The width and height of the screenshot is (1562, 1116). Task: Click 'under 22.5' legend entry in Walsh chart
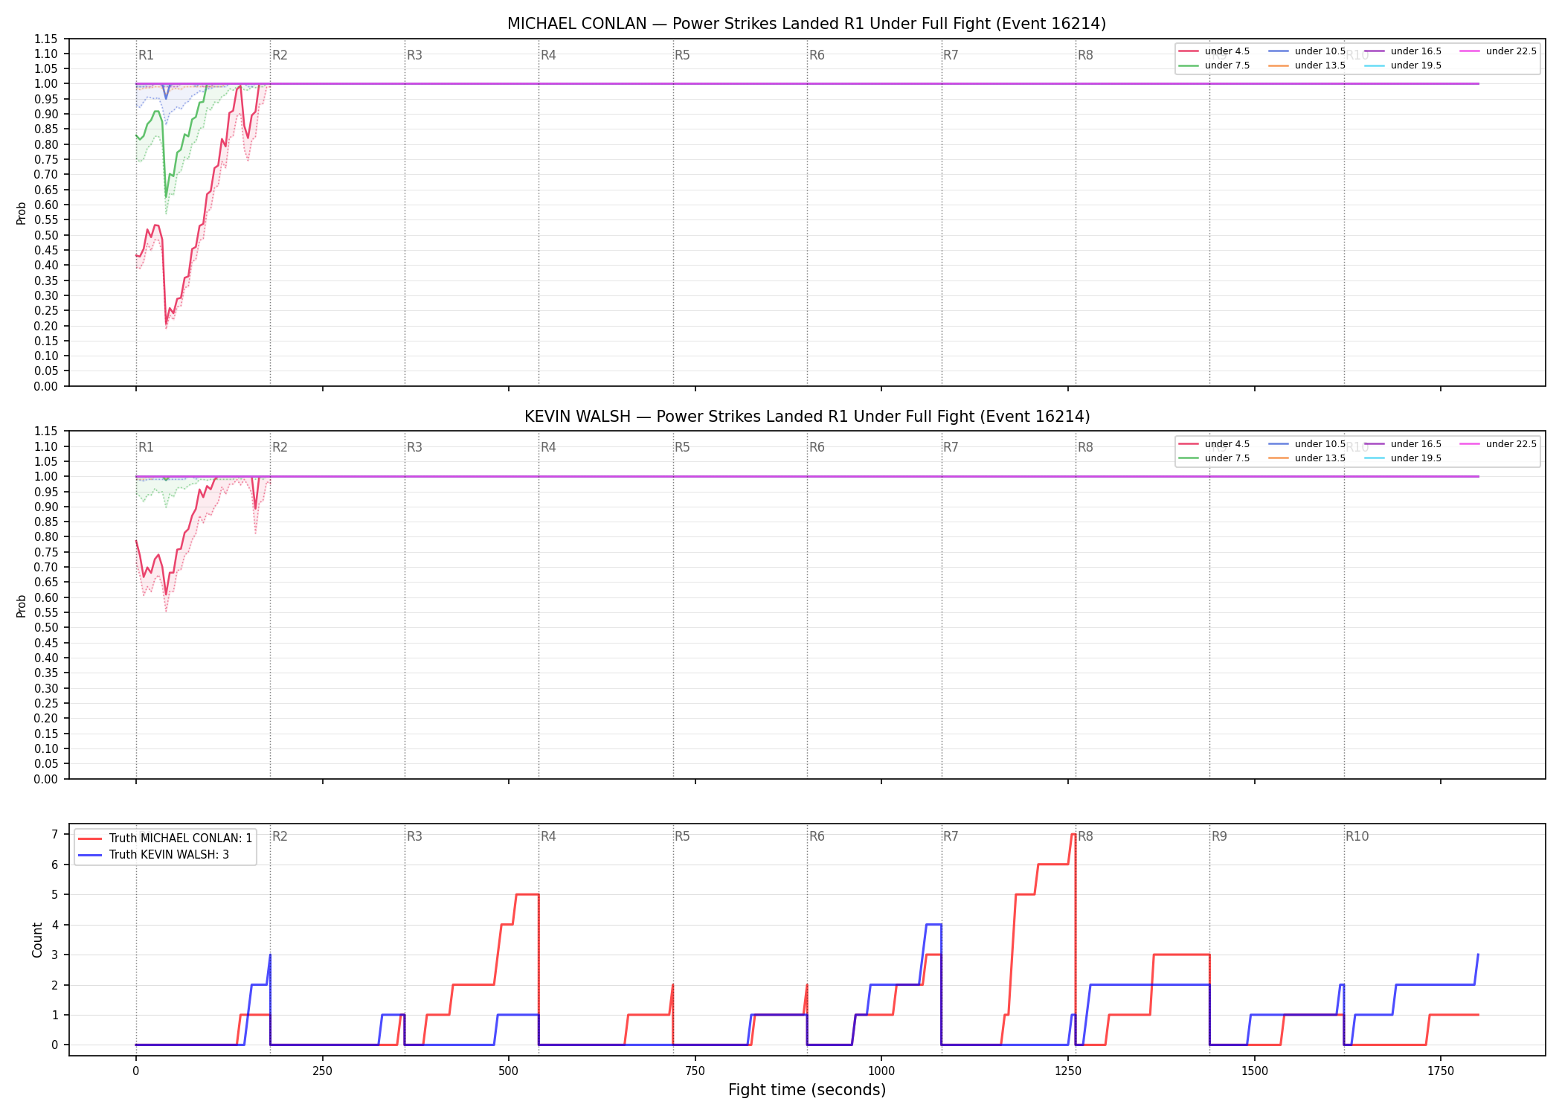[1498, 444]
